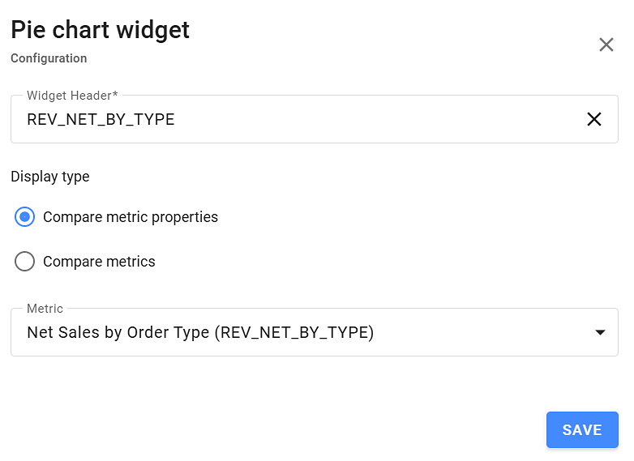Click the "Display type" section label

(x=49, y=177)
